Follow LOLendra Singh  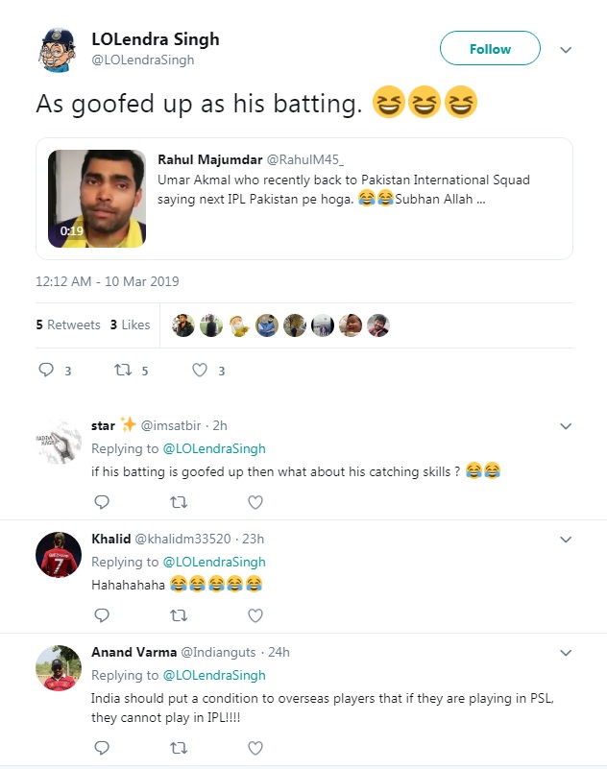click(x=490, y=49)
